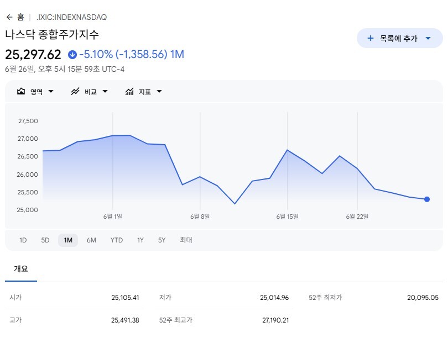Expand the 영역 chart type dropdown
The width and height of the screenshot is (448, 338).
pyautogui.click(x=51, y=92)
